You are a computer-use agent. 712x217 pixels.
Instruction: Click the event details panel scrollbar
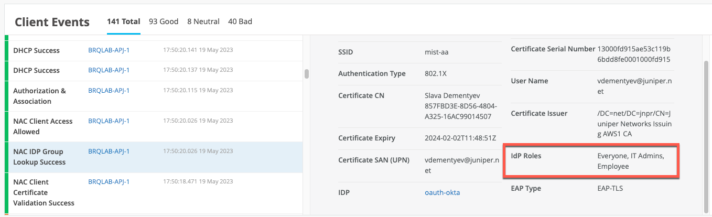(x=706, y=131)
